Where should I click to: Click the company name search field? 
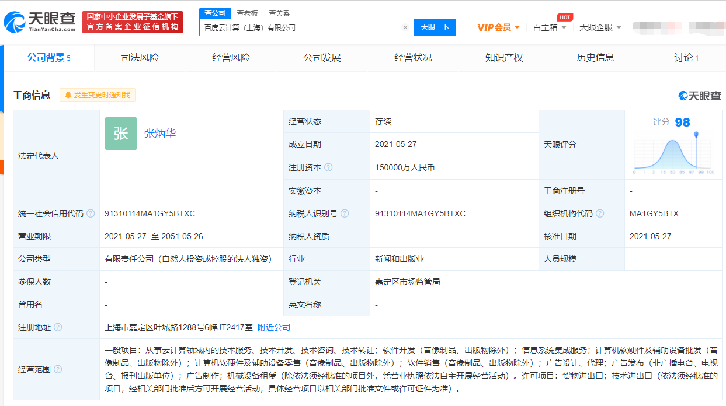coord(301,27)
